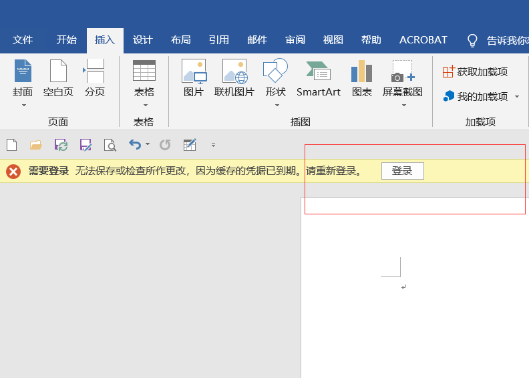The image size is (529, 378).
Task: Switch to the 开始 (Home) tab
Action: point(66,40)
